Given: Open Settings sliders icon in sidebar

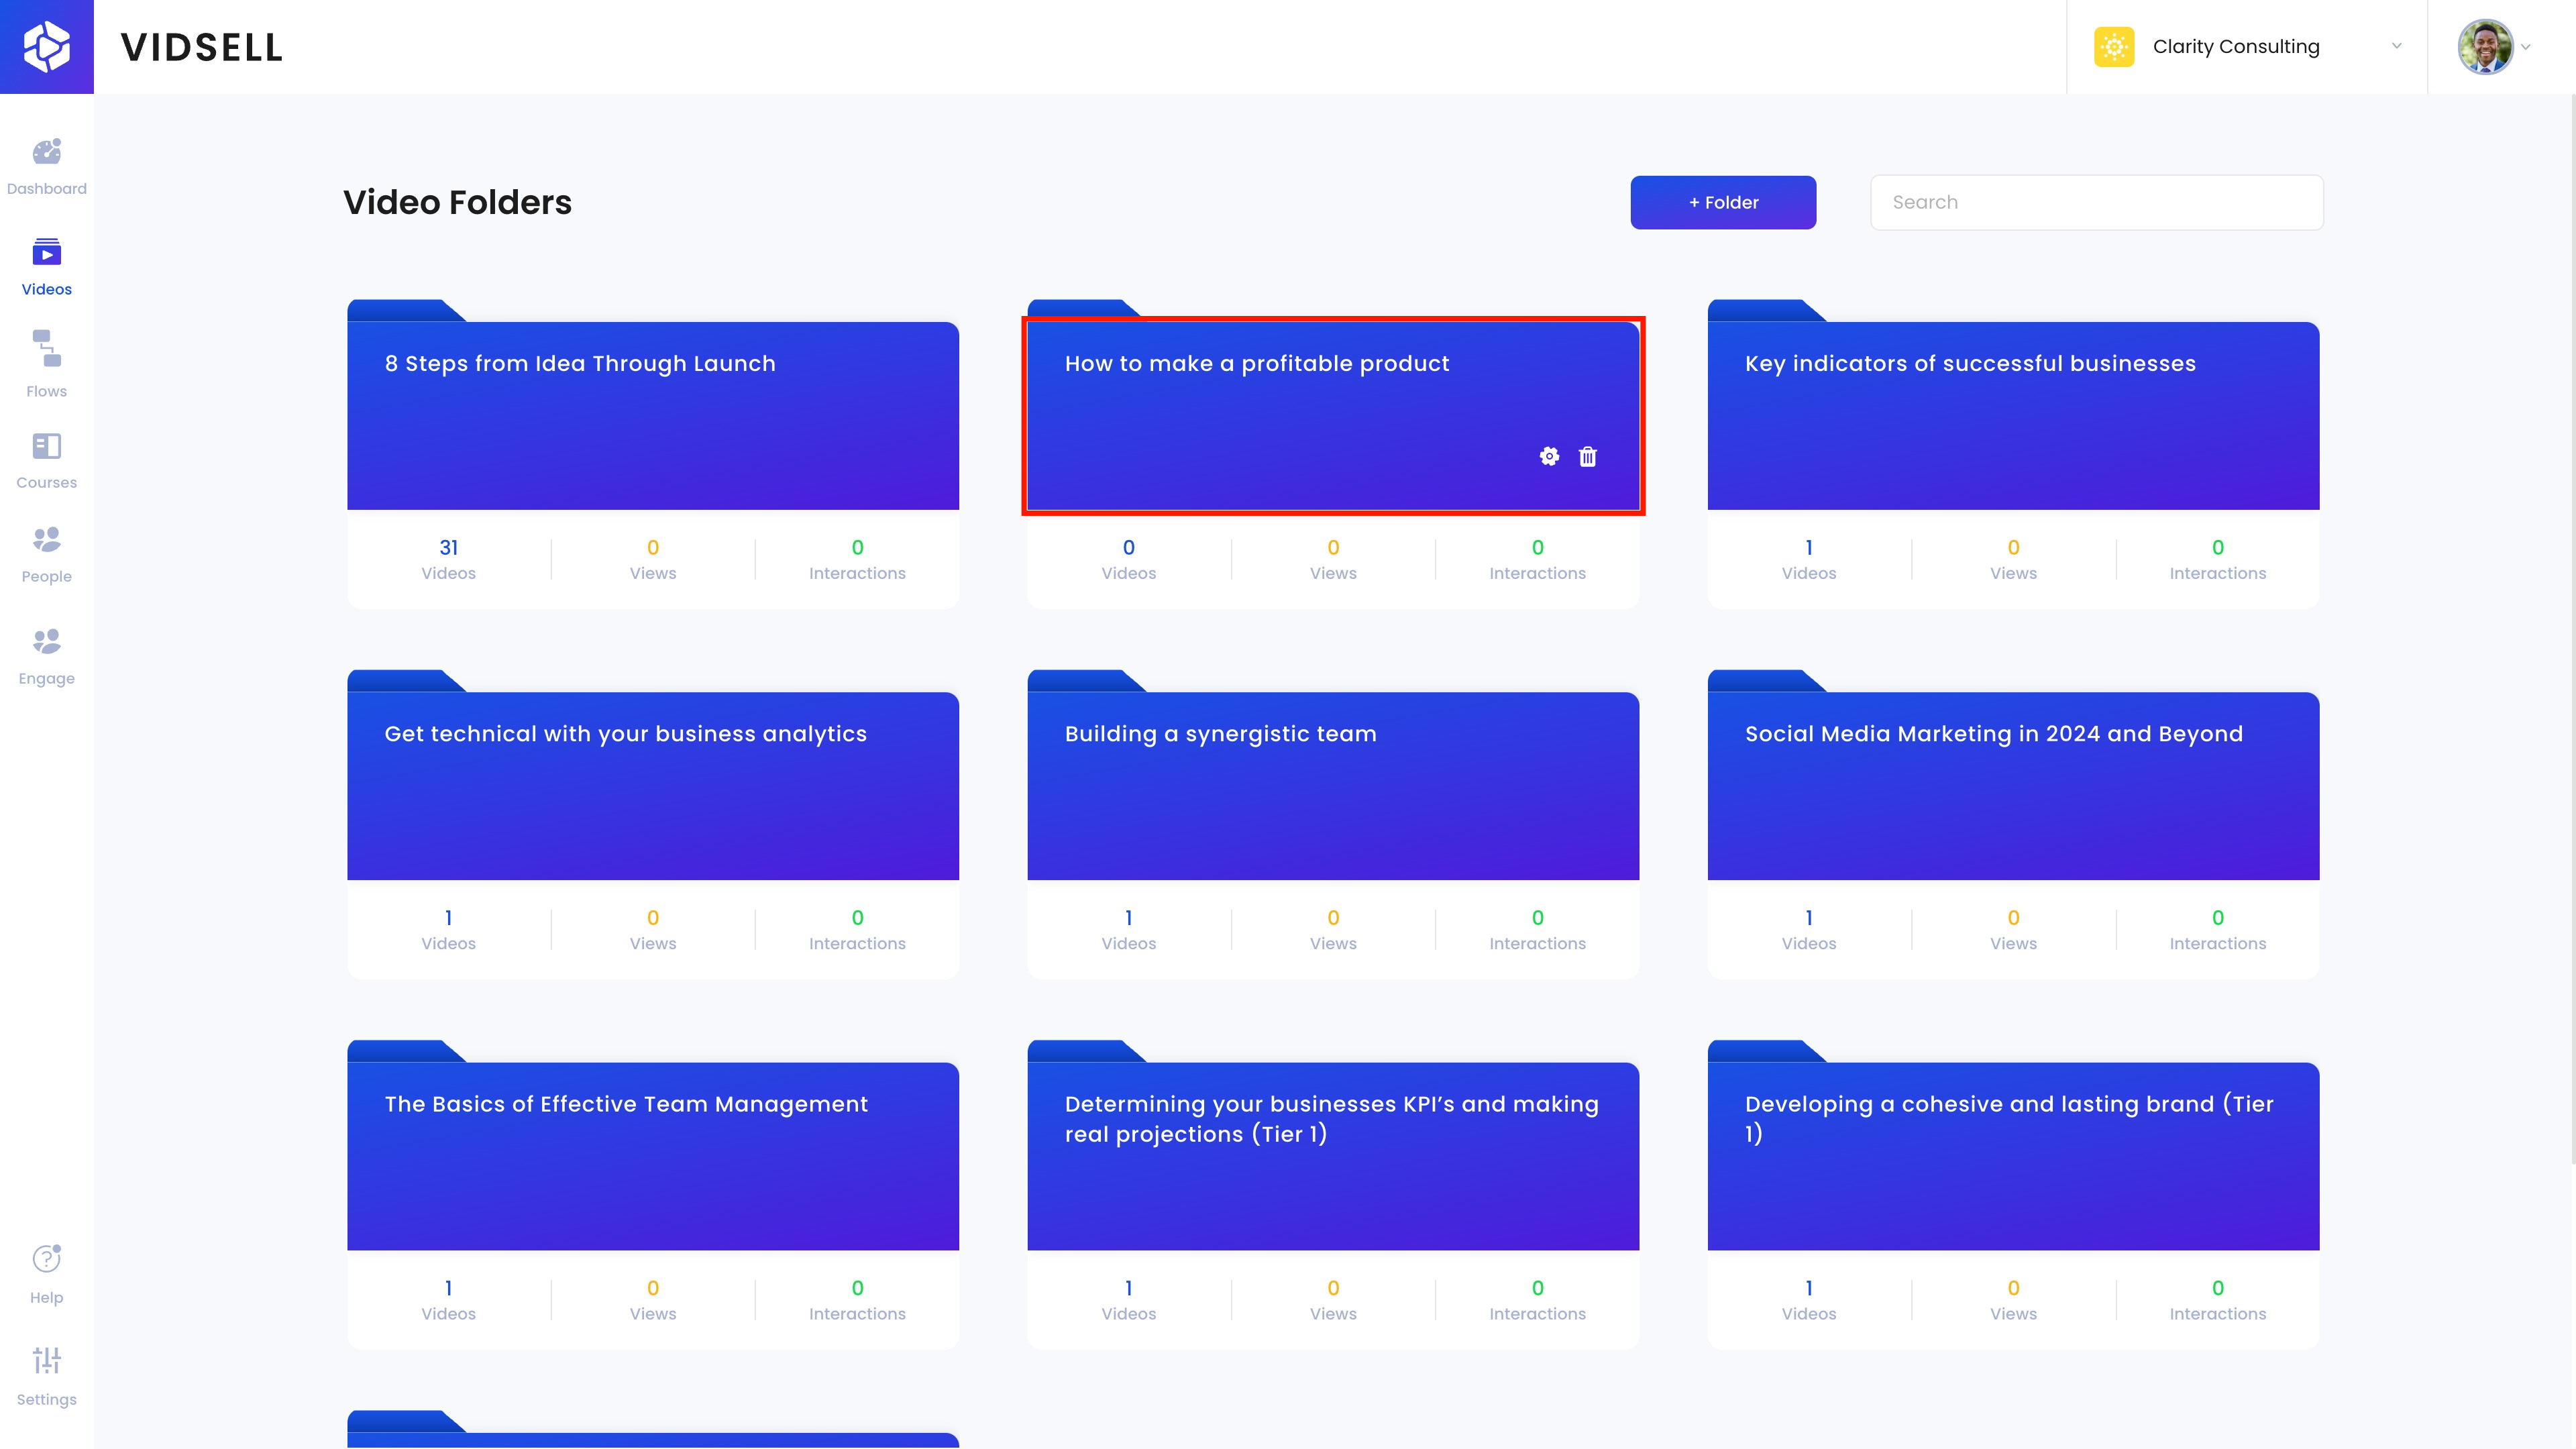Looking at the screenshot, I should point(46,1360).
